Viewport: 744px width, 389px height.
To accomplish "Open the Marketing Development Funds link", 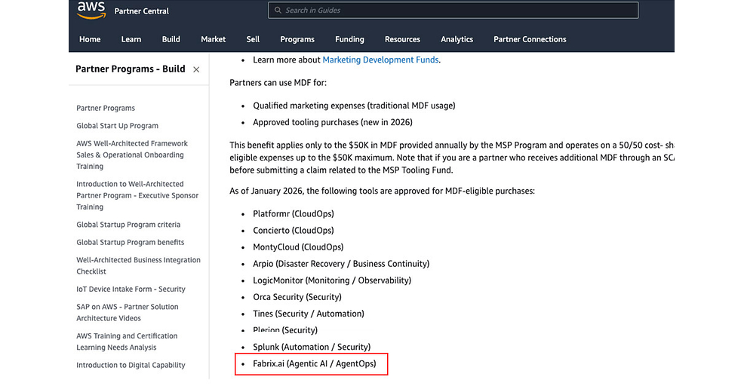I will pyautogui.click(x=380, y=60).
